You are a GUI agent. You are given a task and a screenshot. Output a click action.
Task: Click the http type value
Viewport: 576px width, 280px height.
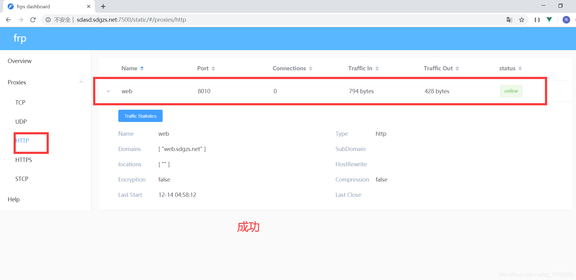click(381, 134)
